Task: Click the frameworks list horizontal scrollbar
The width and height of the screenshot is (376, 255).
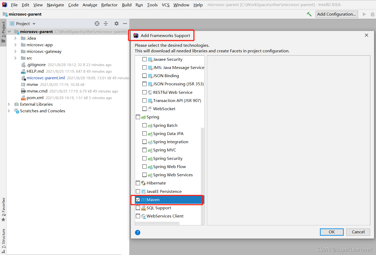Action: [x=157, y=223]
